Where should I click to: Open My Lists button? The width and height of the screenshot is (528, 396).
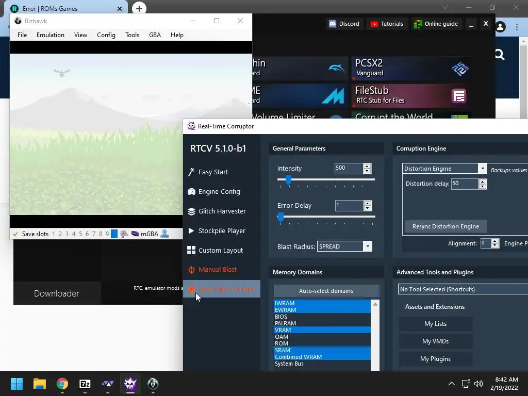coord(435,324)
